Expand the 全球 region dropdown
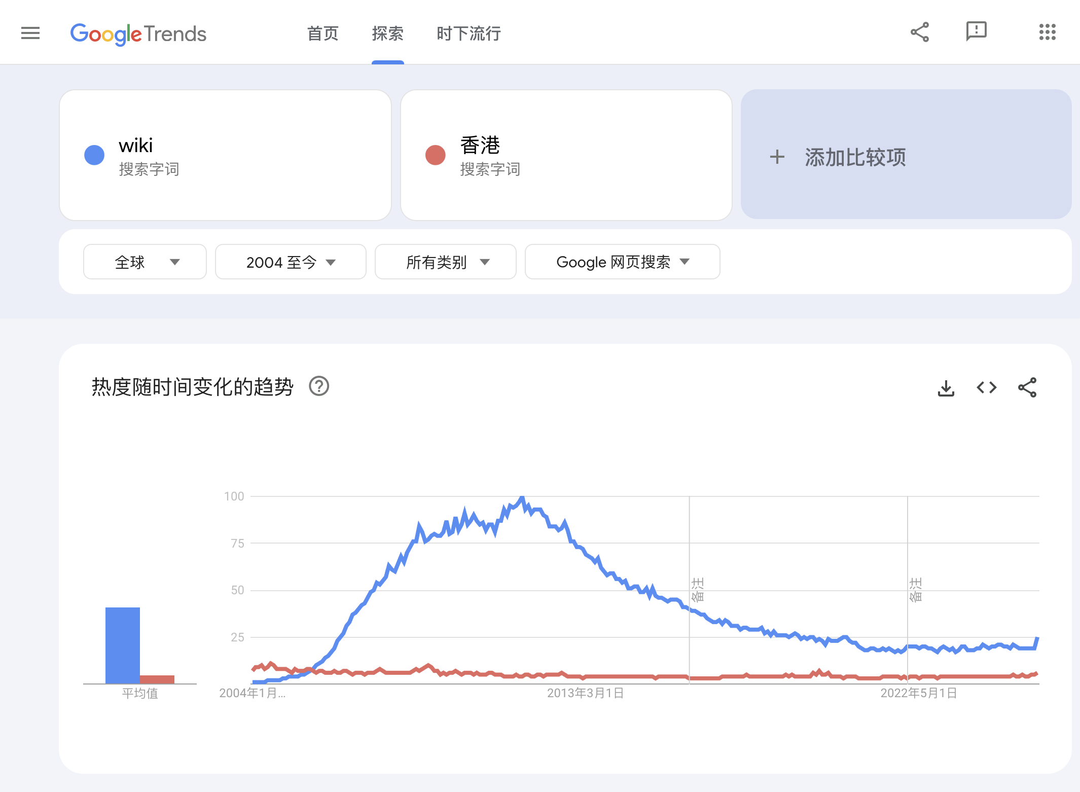Viewport: 1080px width, 792px height. click(145, 262)
